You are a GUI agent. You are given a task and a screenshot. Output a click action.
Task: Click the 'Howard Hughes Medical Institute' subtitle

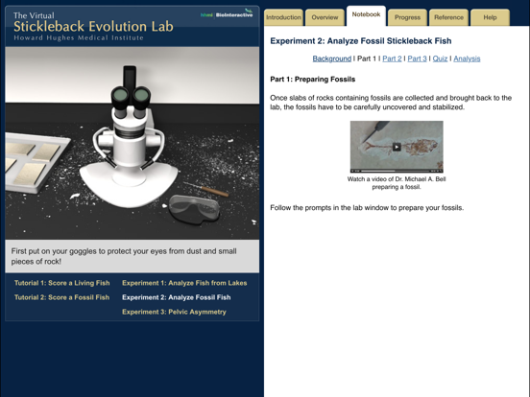point(79,37)
